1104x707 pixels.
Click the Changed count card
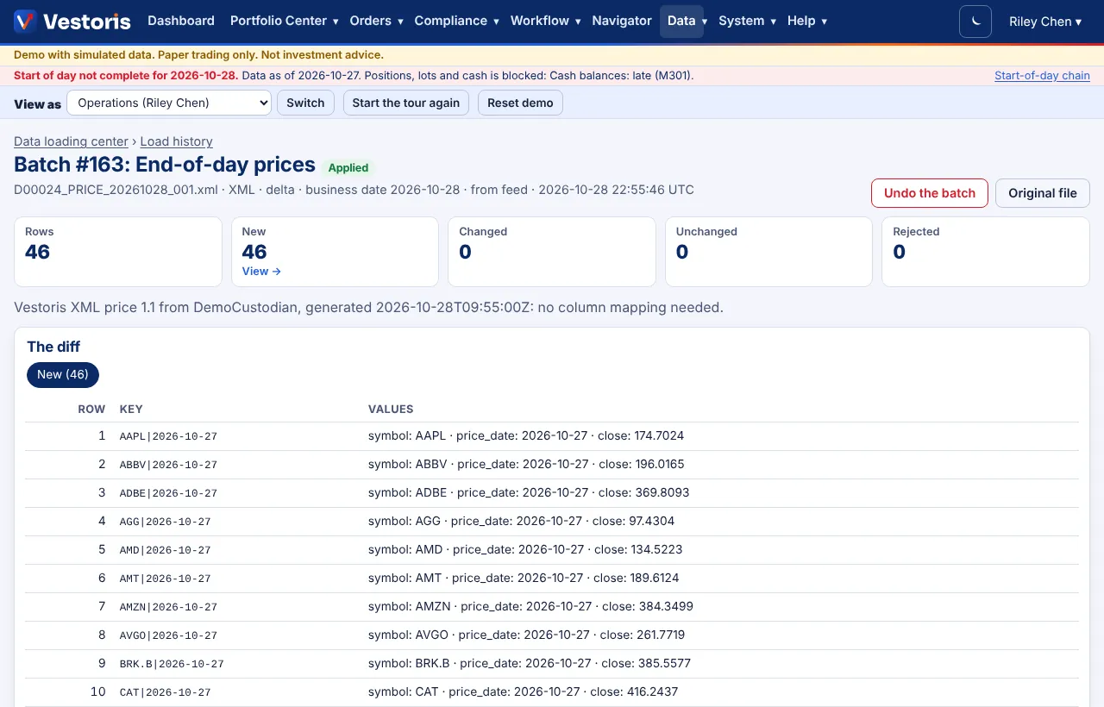[x=552, y=252]
